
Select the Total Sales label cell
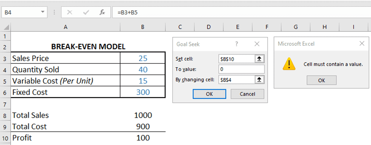coord(65,115)
